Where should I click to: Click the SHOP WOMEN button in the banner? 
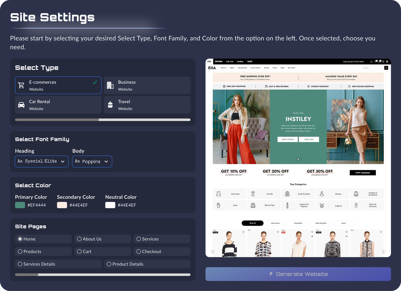[287, 139]
